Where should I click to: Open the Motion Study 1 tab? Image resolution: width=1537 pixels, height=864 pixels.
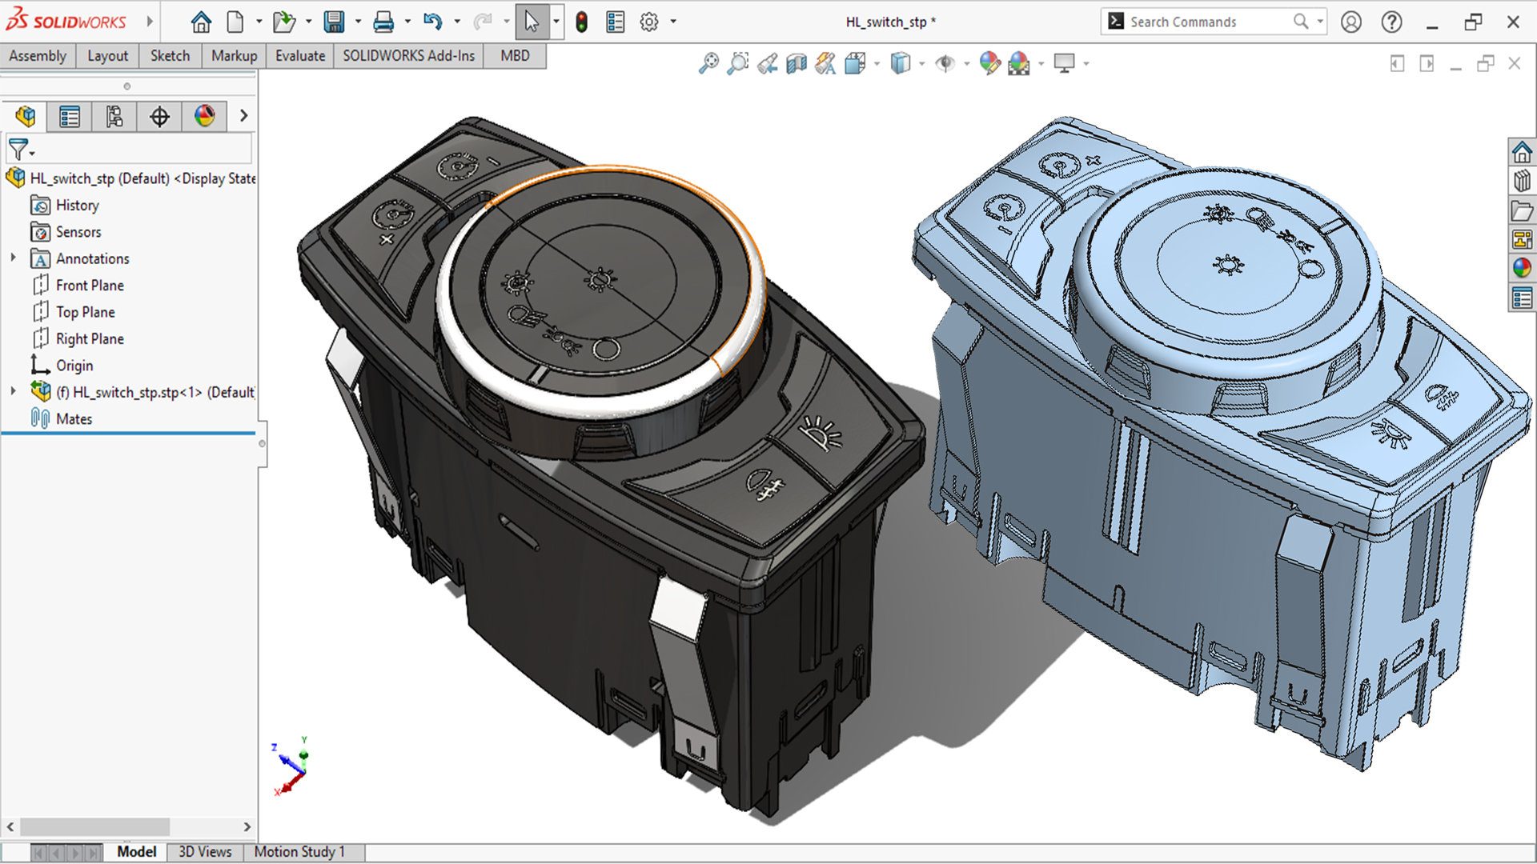[x=299, y=852]
